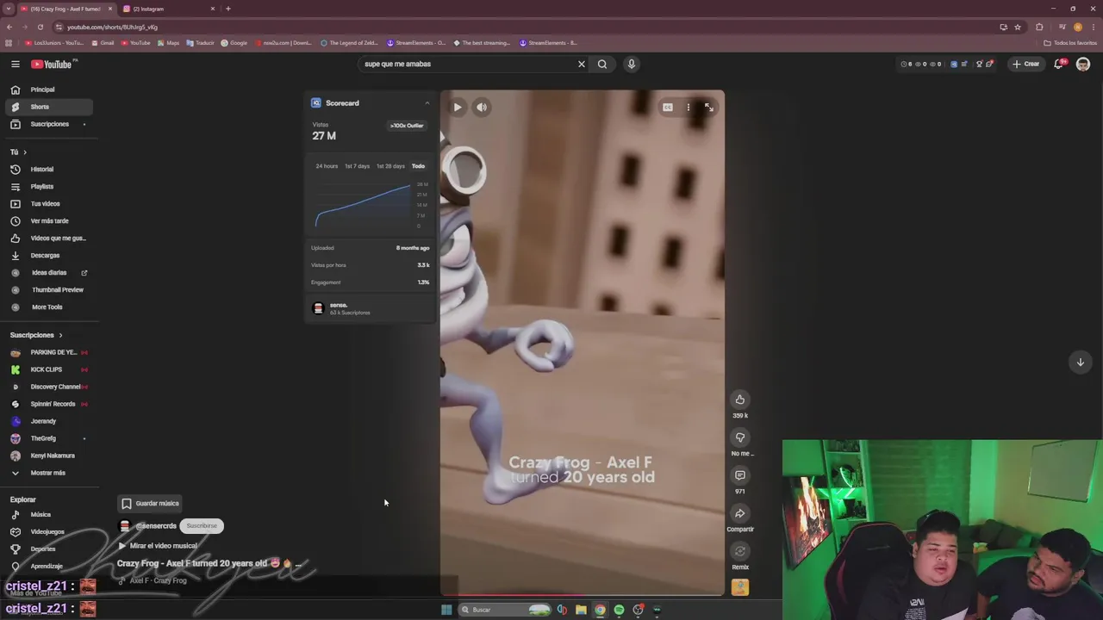1103x620 pixels.
Task: Collapse the Scorecard panel
Action: [x=427, y=103]
